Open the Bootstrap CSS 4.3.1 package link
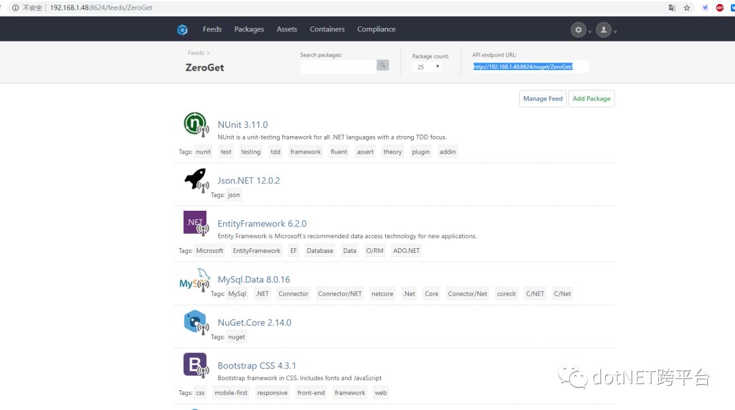 point(257,366)
